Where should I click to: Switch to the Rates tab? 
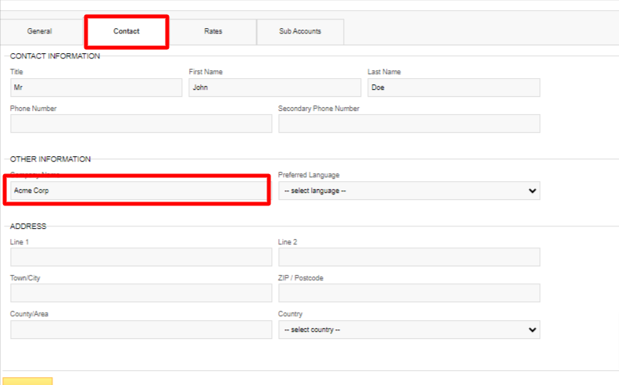(x=213, y=31)
